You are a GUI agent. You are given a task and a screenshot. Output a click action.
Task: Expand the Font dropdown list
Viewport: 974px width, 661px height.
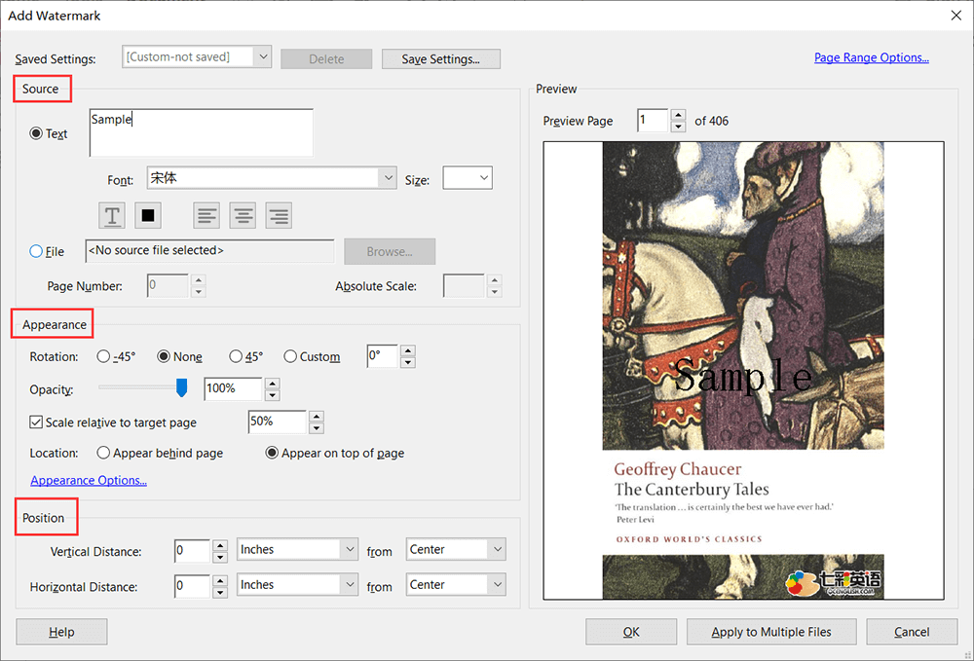click(x=389, y=178)
